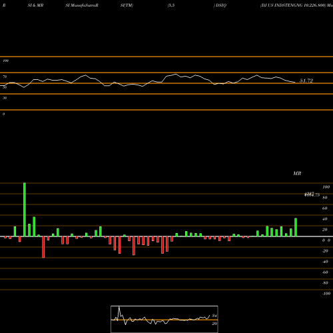Click the value 20 in the mini chart
Image resolution: width=333 pixels, height=333 pixels.
tap(214, 324)
